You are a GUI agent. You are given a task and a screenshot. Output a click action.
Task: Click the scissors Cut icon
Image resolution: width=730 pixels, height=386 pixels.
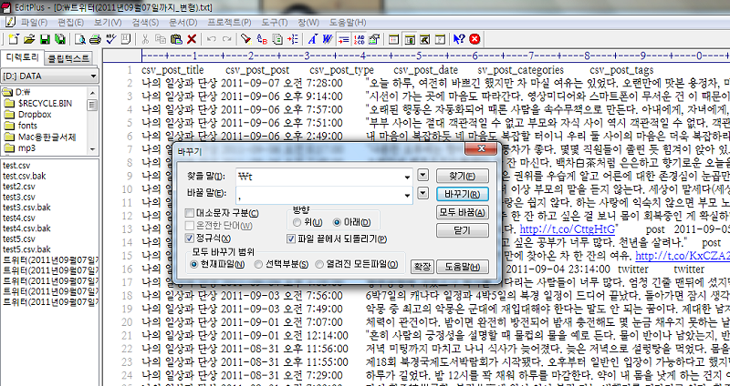[145, 39]
